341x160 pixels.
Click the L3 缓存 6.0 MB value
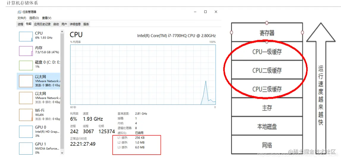tap(140, 148)
